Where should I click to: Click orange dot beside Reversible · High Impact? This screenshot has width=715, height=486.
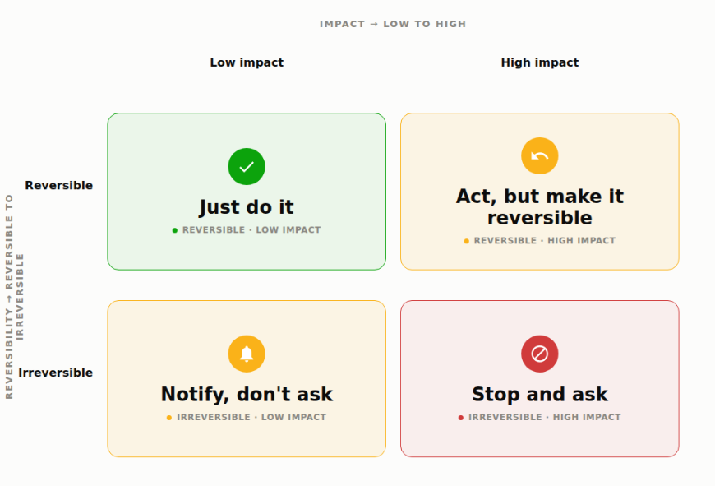467,241
